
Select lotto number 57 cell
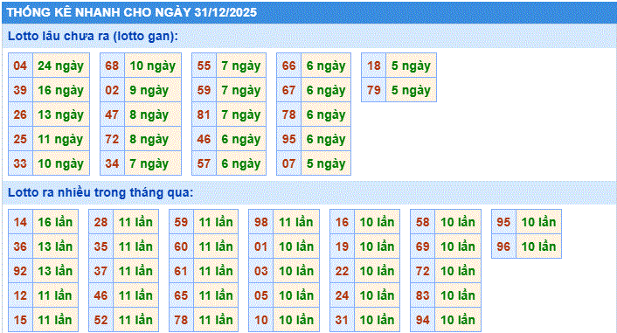204,163
